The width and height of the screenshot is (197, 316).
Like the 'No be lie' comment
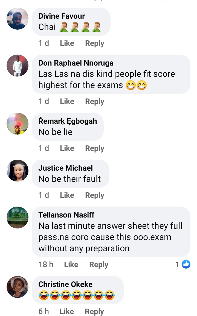pos(67,148)
